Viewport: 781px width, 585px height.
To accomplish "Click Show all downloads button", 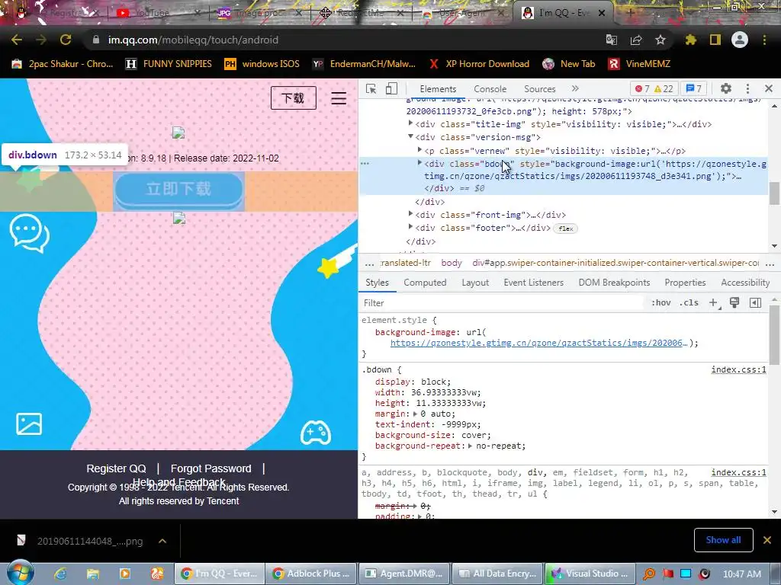I will click(x=723, y=540).
